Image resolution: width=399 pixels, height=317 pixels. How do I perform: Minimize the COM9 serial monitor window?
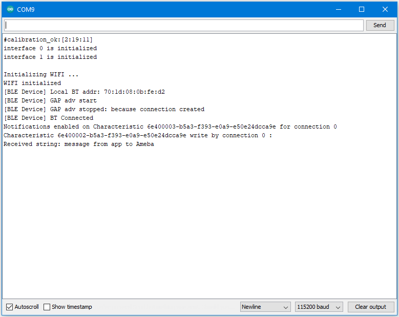pyautogui.click(x=338, y=9)
